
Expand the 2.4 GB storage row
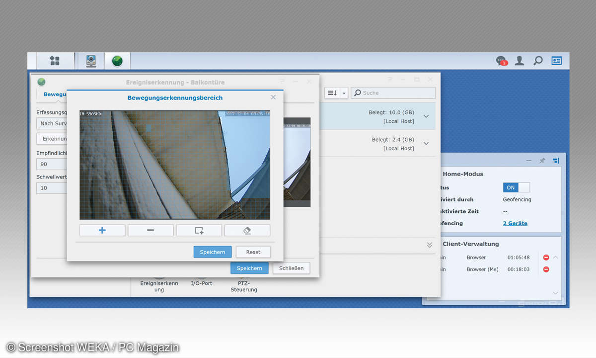pyautogui.click(x=426, y=143)
